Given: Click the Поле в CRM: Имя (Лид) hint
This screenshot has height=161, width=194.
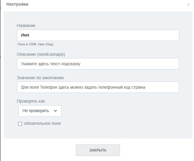Looking at the screenshot, I should (x=35, y=44).
